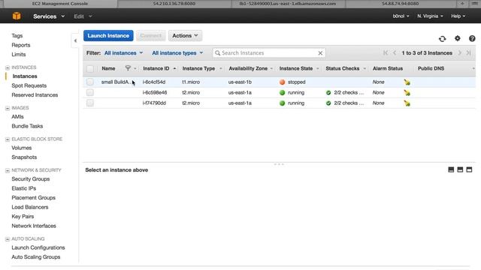Open the All instance types filter dropdown
Image resolution: width=481 pixels, height=270 pixels.
point(177,53)
